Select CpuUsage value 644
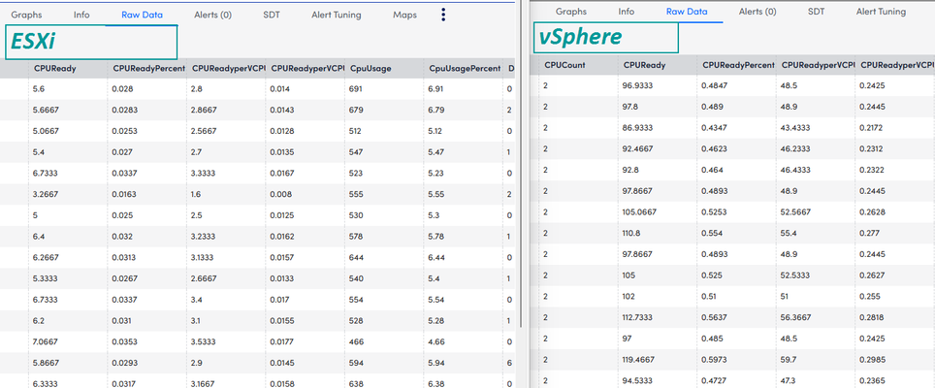 coord(356,257)
